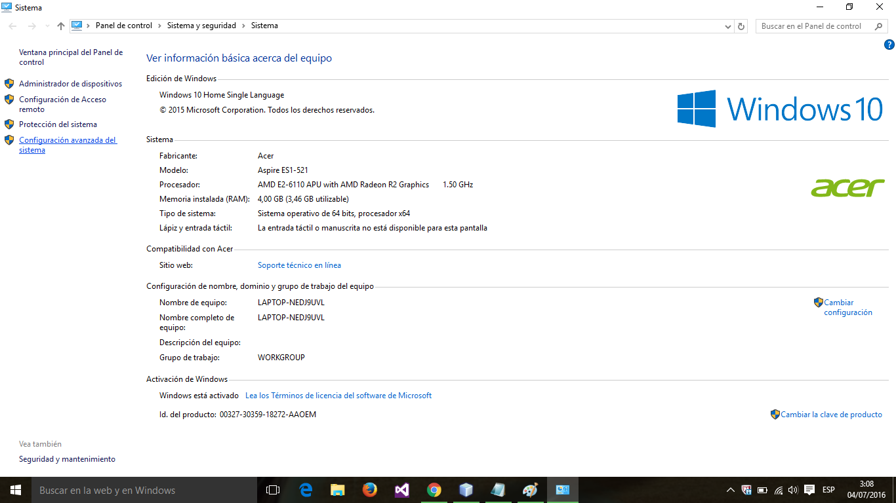Click the computer icon in address bar
Viewport: 896px width, 503px height.
pos(77,26)
